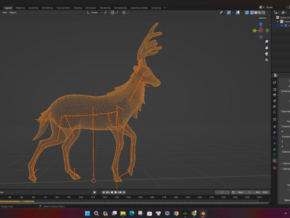Open Microsoft Edge from the taskbar
Screen dimensions: 290x218
(x=132, y=213)
